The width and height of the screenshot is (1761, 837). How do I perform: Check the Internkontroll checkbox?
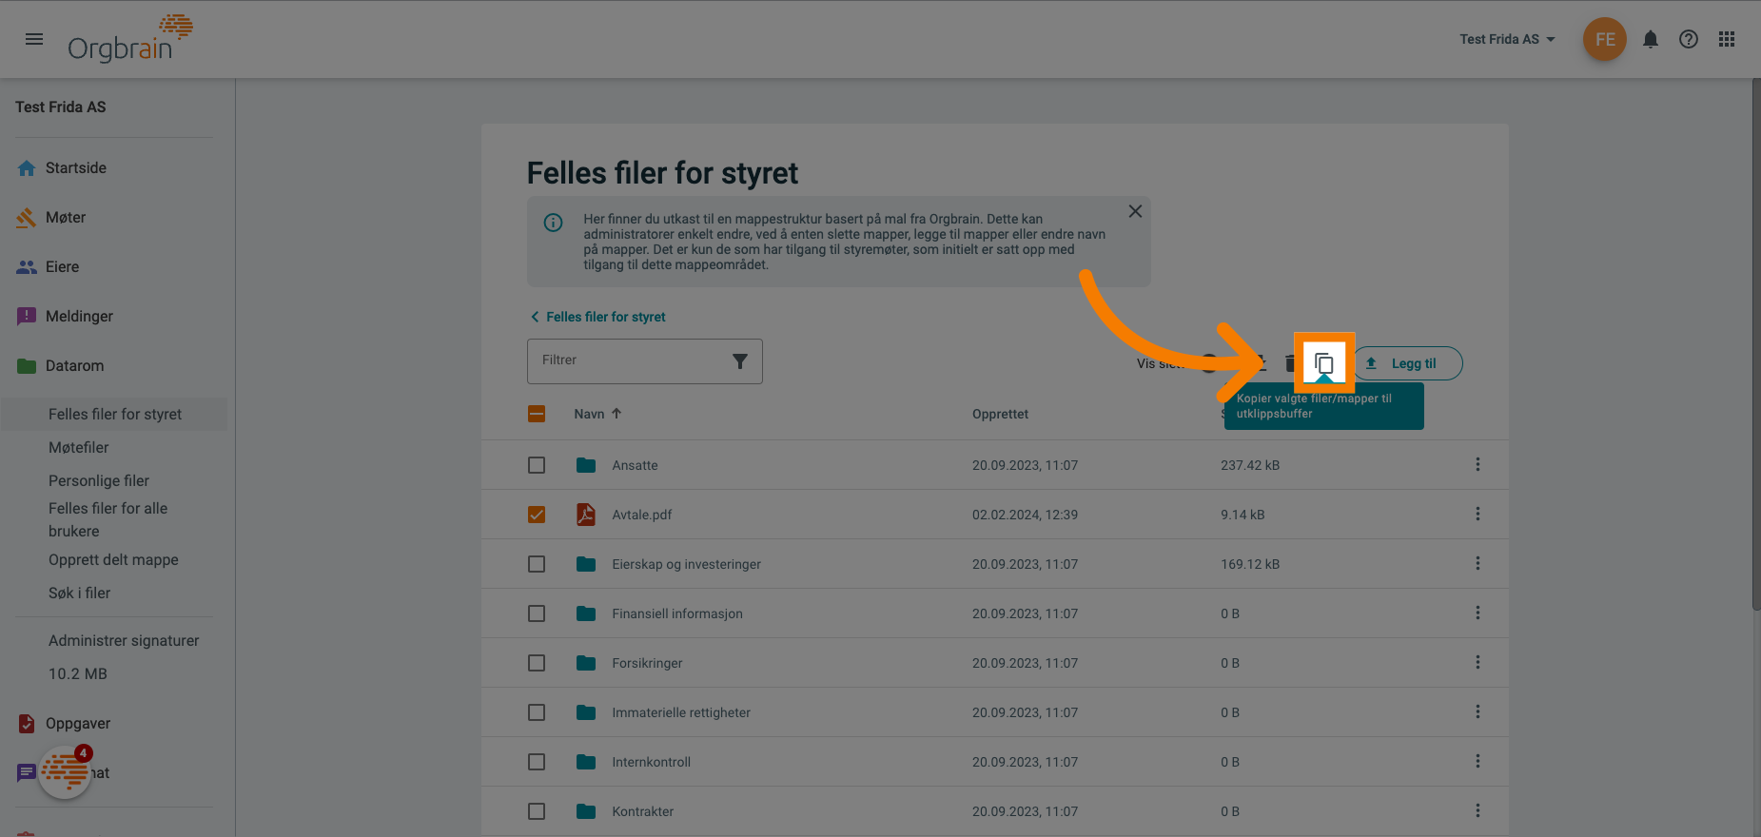pos(537,762)
